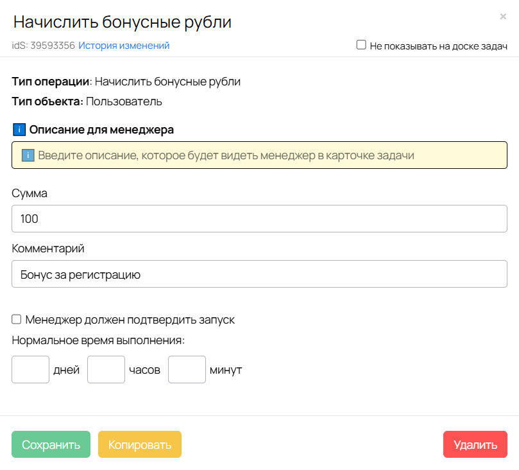This screenshot has width=519, height=470.
Task: Enable 'Не показывать на доске задач'
Action: pyautogui.click(x=361, y=44)
